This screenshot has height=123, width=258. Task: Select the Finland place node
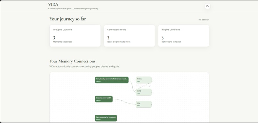click(x=144, y=80)
